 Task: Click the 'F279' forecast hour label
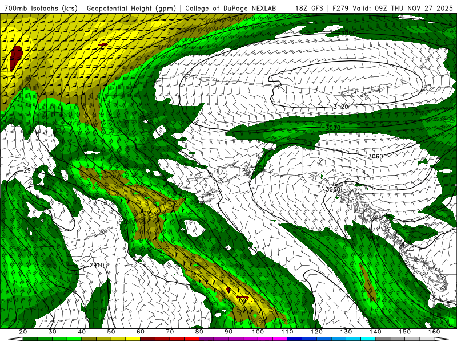(x=340, y=8)
